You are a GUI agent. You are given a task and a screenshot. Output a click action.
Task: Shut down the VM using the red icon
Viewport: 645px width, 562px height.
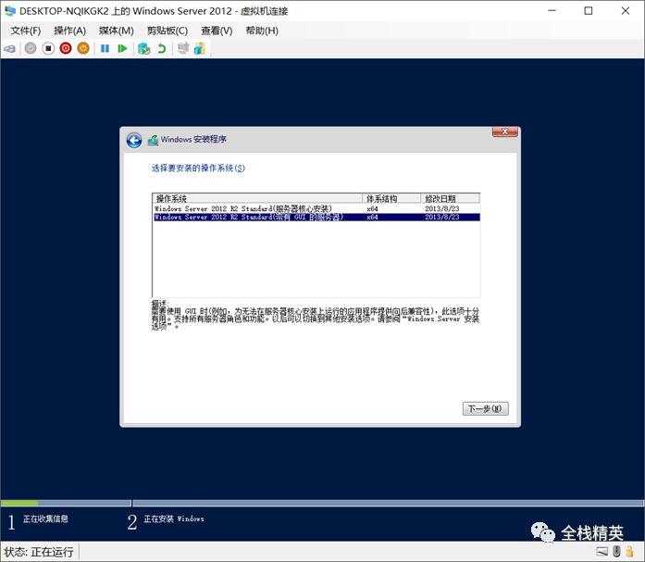click(x=66, y=48)
